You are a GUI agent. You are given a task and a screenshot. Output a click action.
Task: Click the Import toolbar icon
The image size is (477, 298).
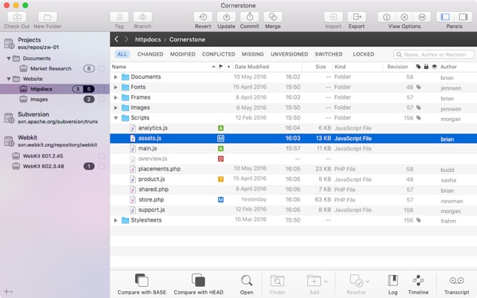pos(333,17)
